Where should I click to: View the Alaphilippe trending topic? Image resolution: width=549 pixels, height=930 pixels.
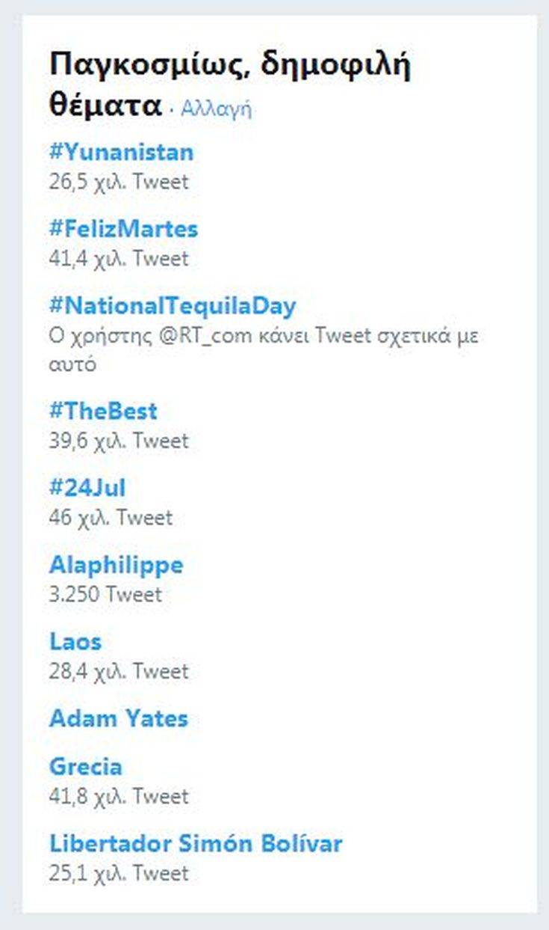(116, 565)
